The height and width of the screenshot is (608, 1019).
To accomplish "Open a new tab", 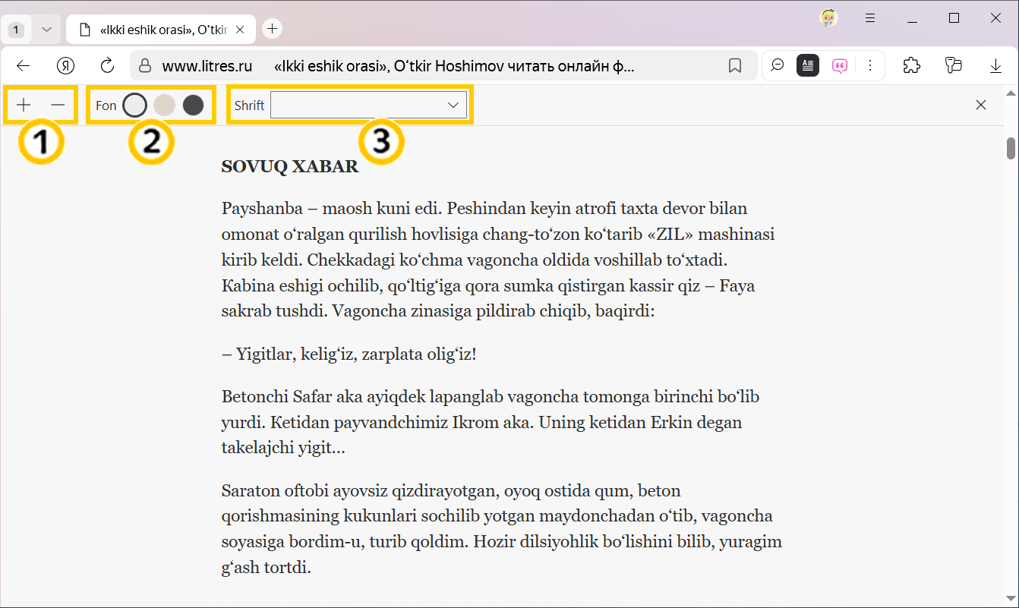I will pos(272,29).
